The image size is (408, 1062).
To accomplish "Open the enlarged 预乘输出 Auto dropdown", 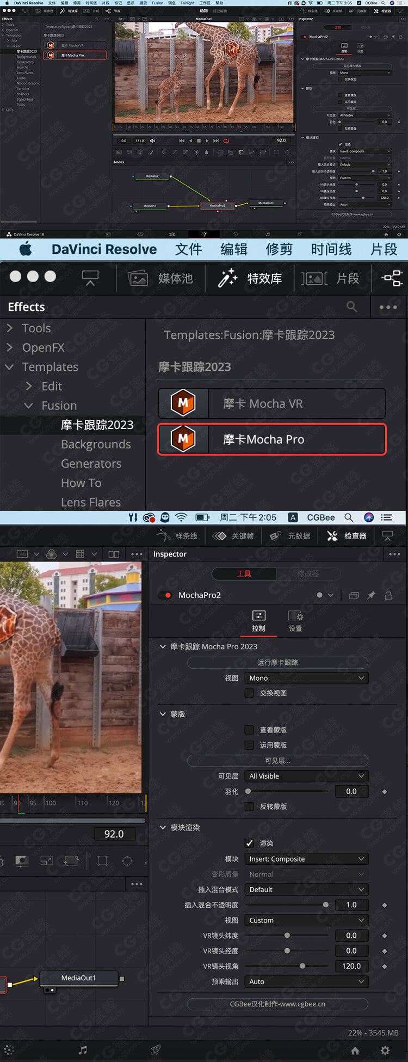I will [307, 981].
